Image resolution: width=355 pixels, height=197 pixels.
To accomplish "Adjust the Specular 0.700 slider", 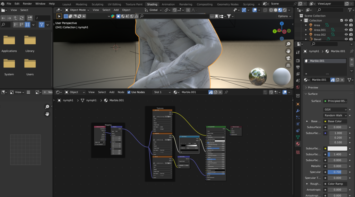I will click(x=337, y=172).
